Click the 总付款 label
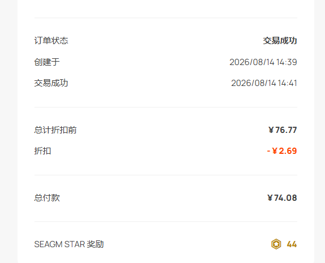Viewport: 325px width, 263px height. (x=47, y=198)
